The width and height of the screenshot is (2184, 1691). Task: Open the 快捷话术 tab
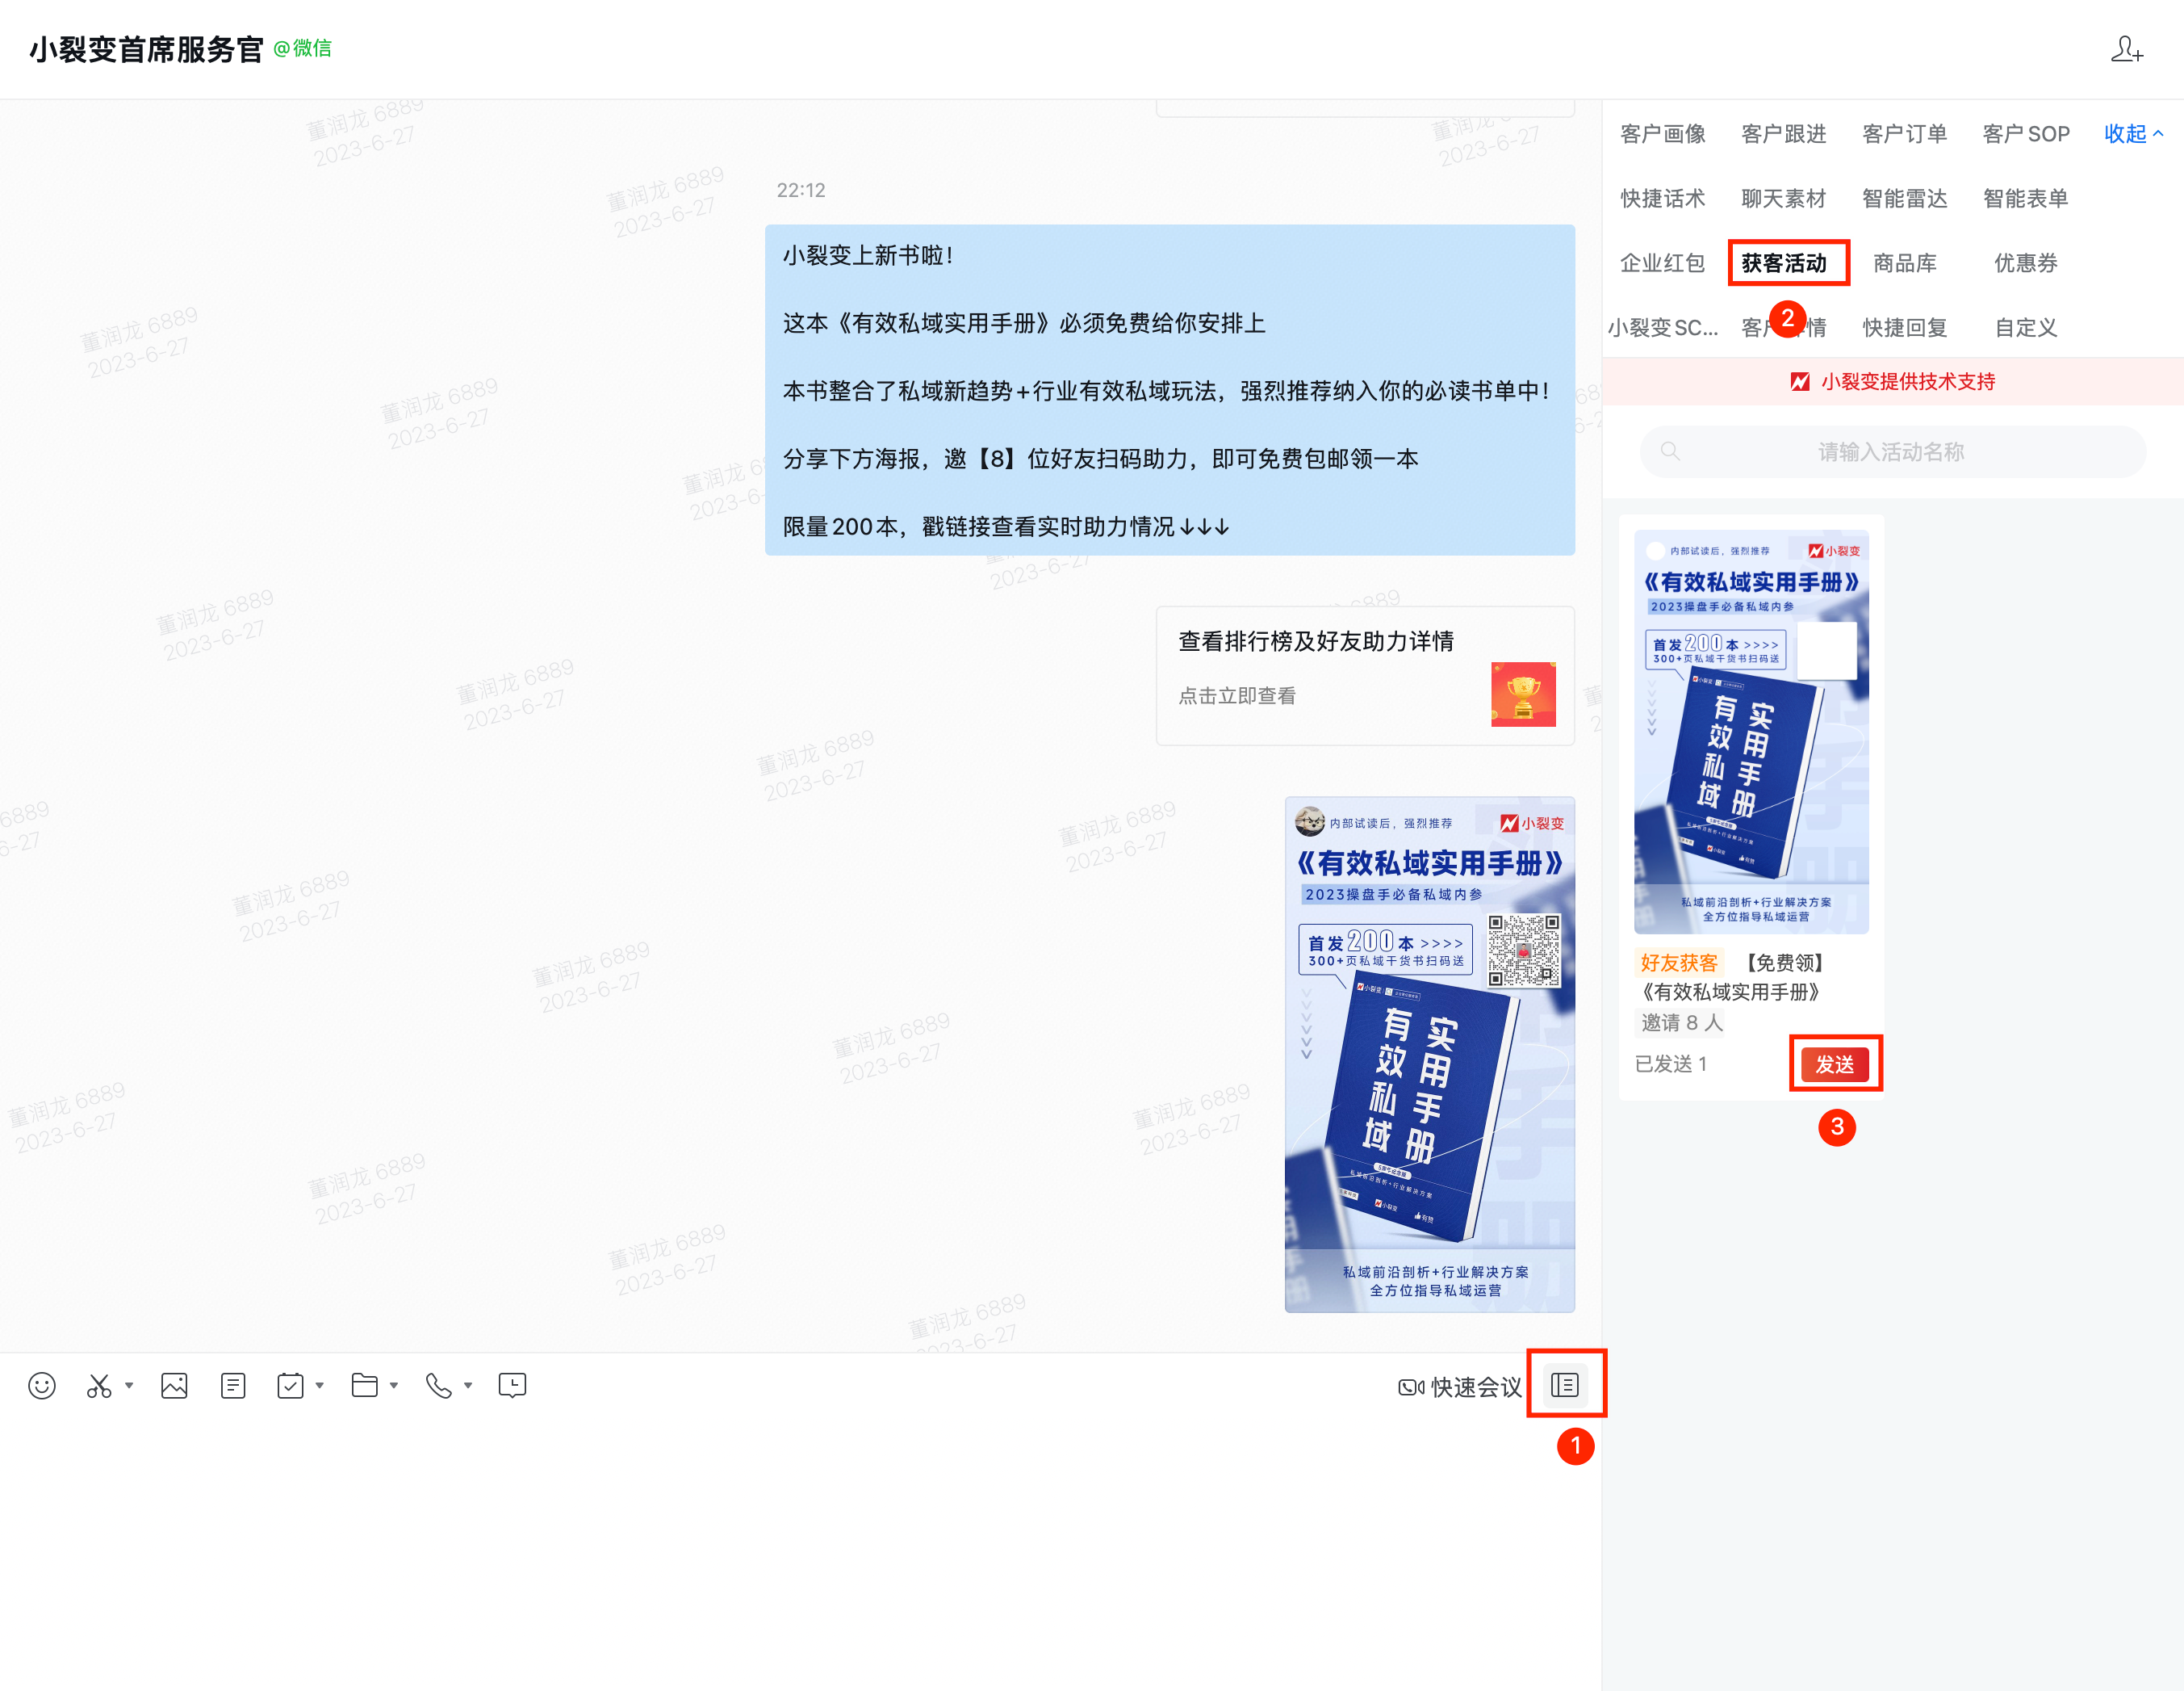click(x=1662, y=198)
